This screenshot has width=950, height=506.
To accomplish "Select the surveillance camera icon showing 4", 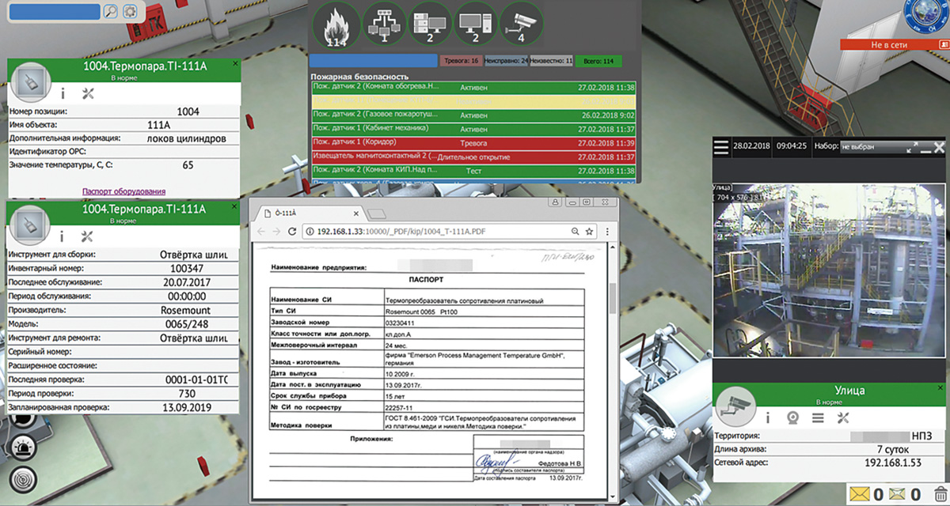I will pos(522,25).
